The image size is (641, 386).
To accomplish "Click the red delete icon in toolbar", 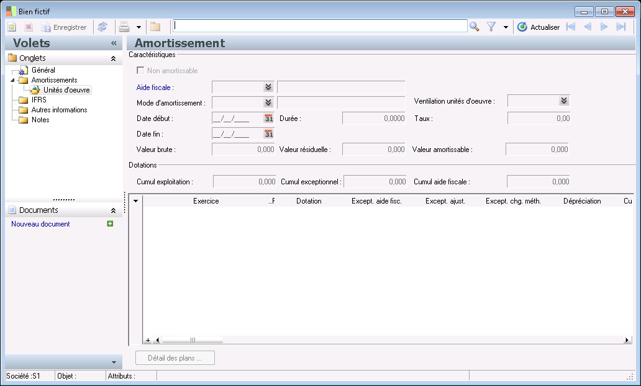I will coord(29,27).
